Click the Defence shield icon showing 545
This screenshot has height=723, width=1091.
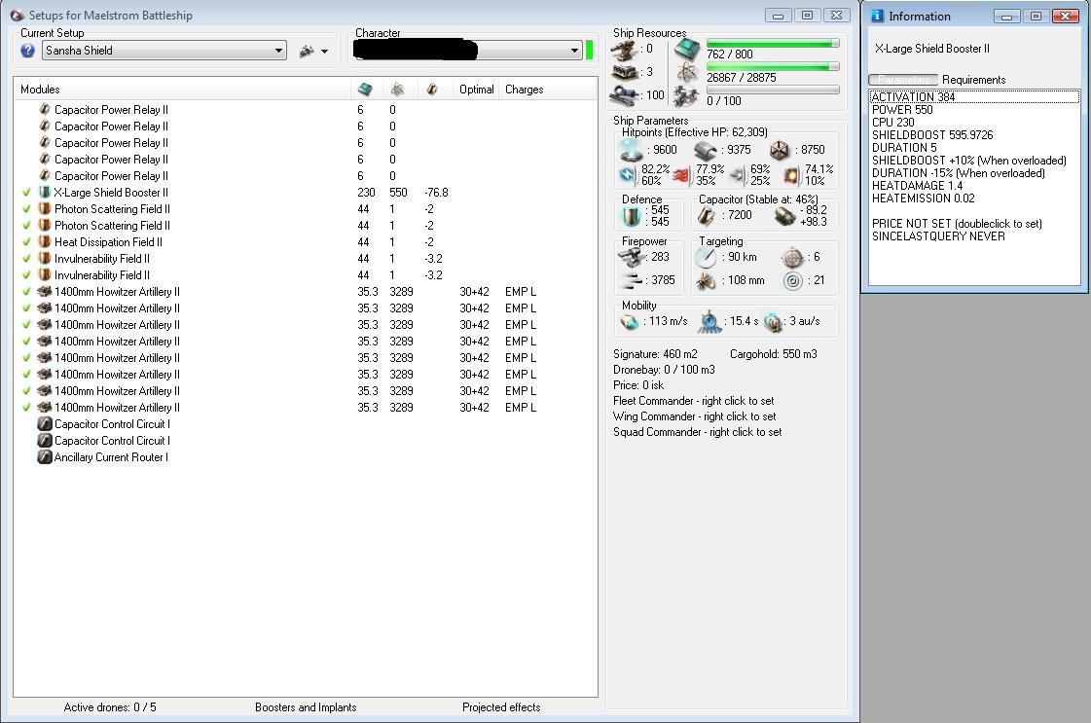[x=631, y=216]
